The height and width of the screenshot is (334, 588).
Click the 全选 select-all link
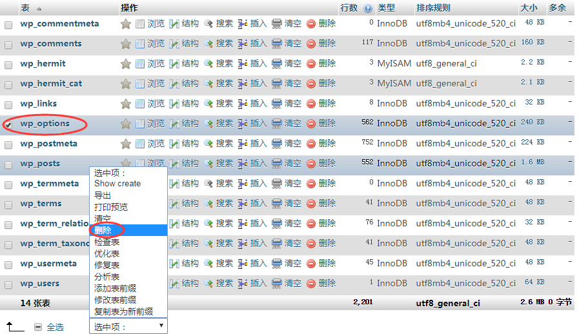pos(55,328)
